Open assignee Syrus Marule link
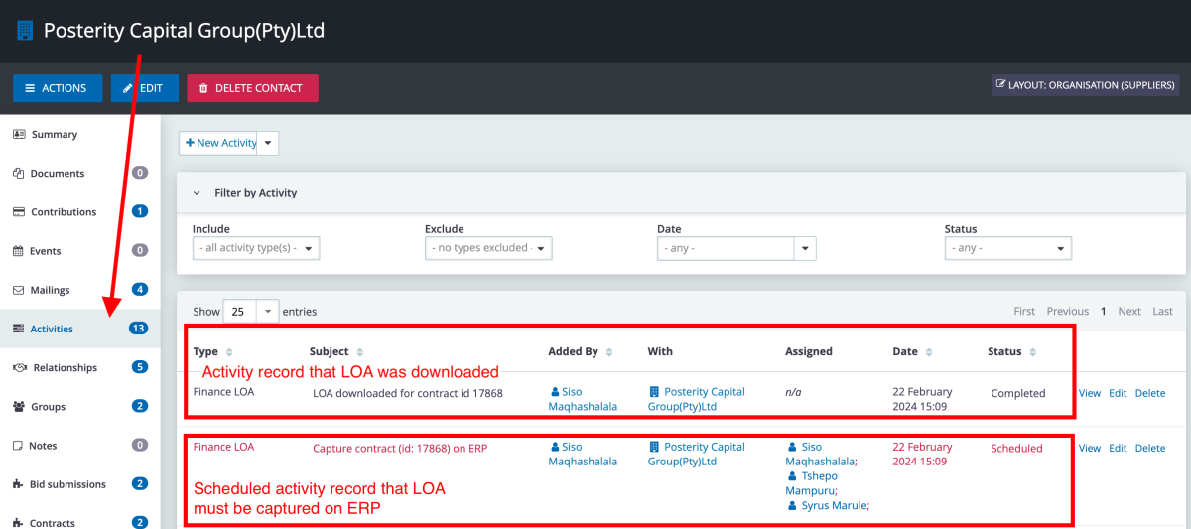Screen dimensions: 1191x529 coord(828,506)
